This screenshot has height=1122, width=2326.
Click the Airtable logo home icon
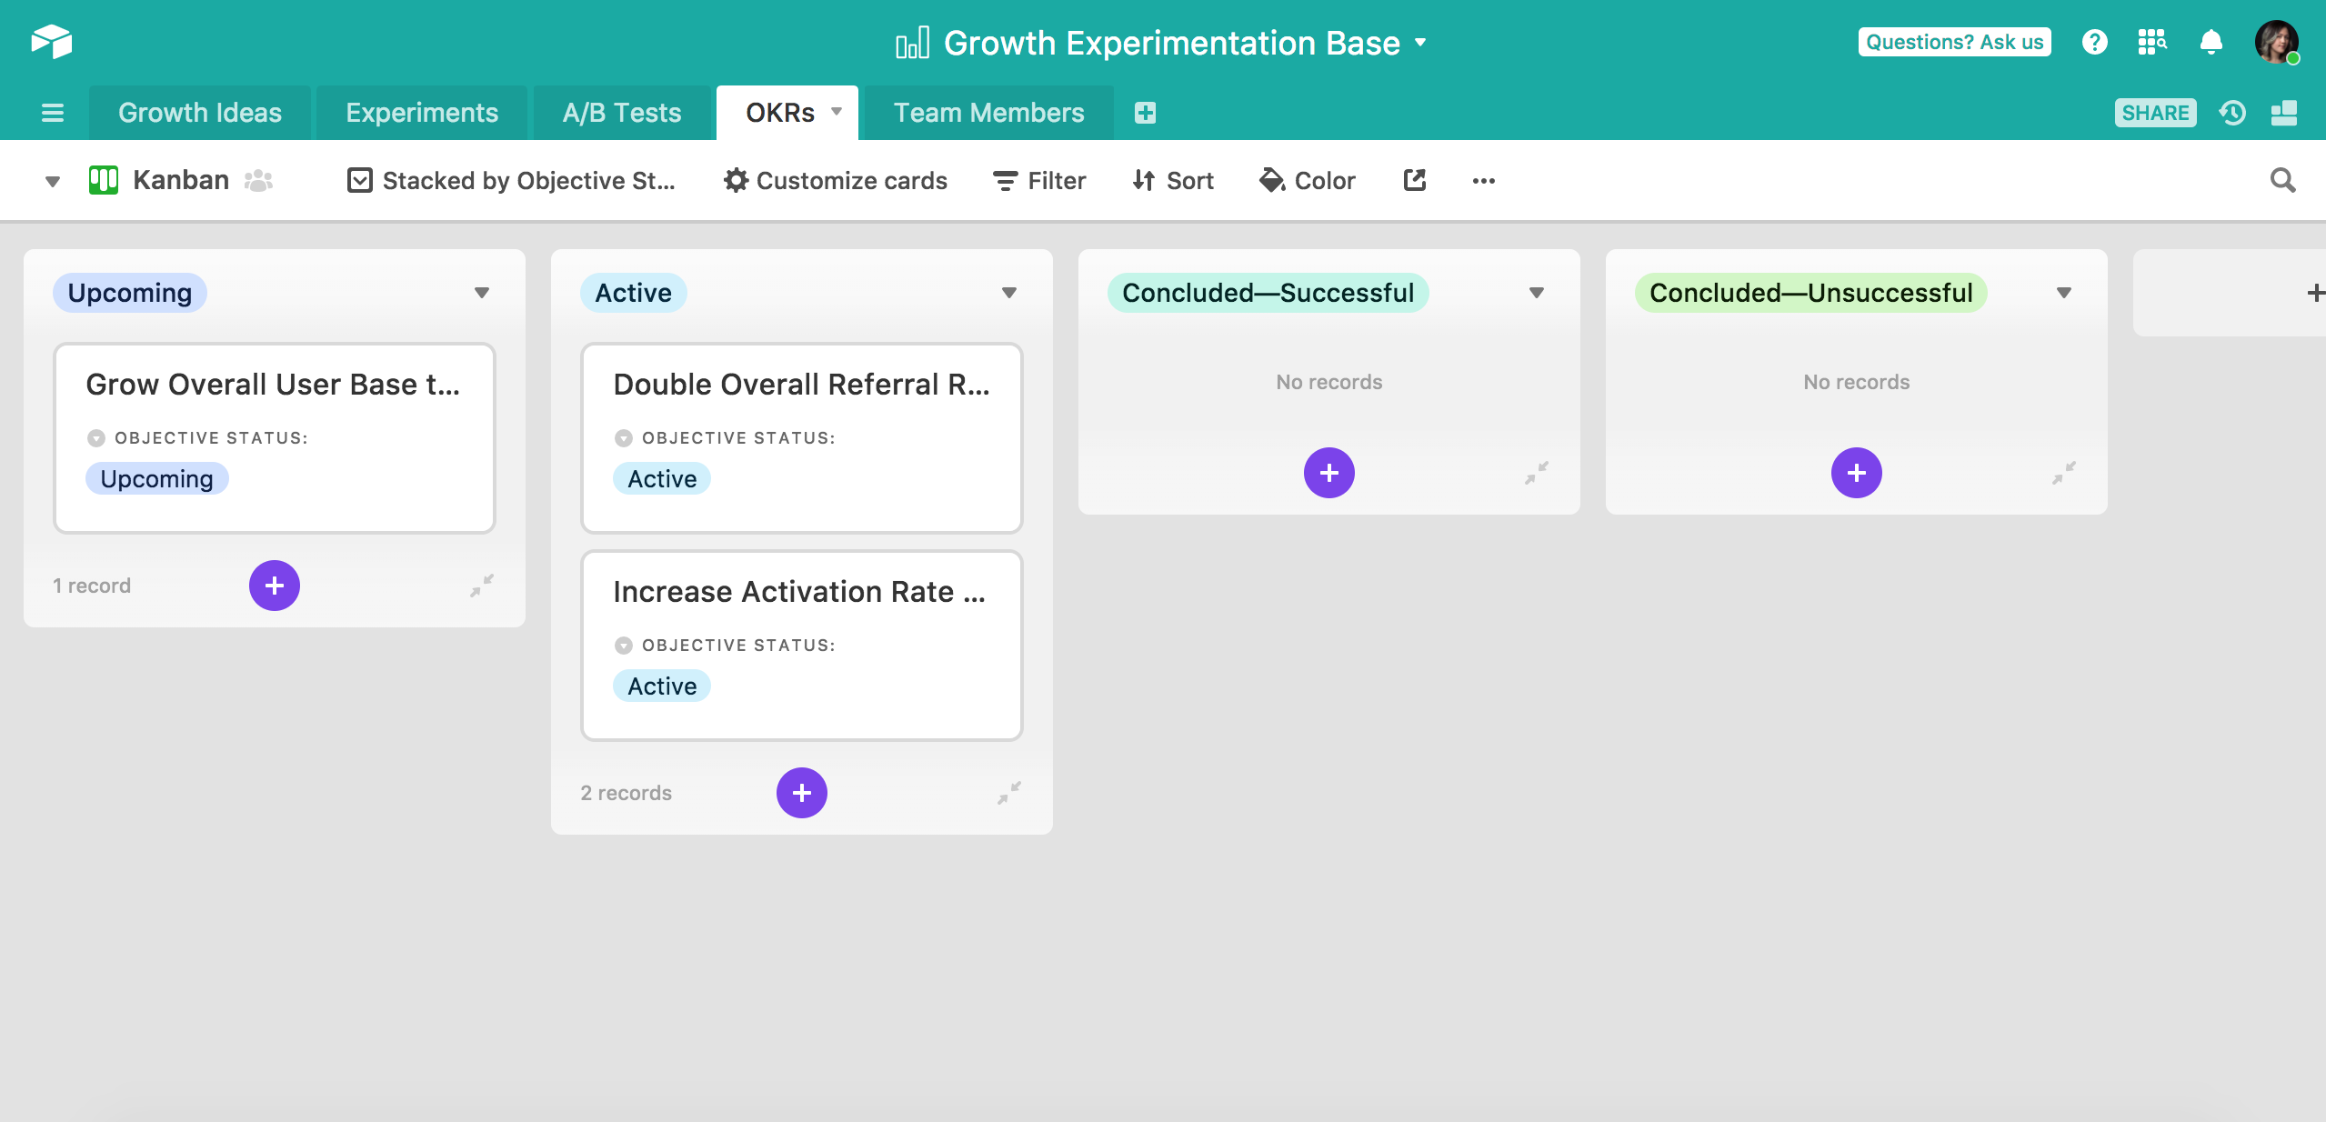coord(52,42)
